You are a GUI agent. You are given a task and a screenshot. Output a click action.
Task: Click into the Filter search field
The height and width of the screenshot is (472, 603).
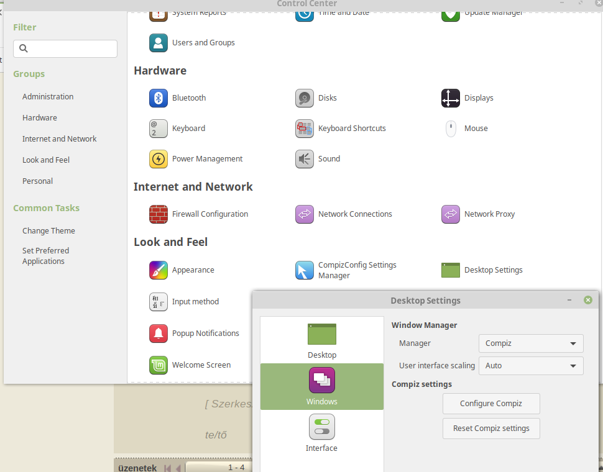[65, 49]
